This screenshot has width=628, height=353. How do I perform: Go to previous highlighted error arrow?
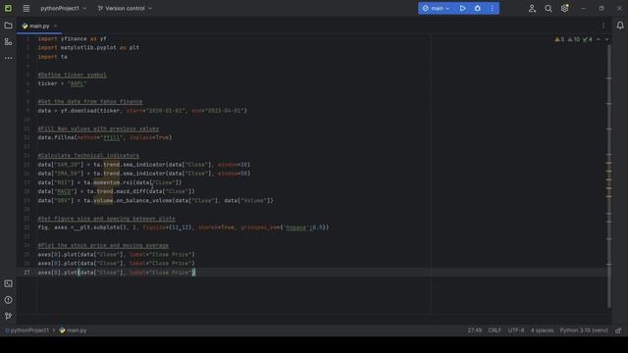[599, 39]
